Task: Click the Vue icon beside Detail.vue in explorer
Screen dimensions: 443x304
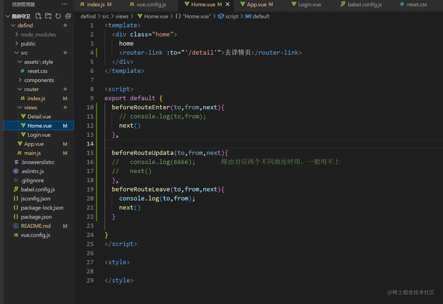Action: coord(23,116)
